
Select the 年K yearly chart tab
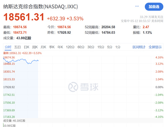coord(60,47)
